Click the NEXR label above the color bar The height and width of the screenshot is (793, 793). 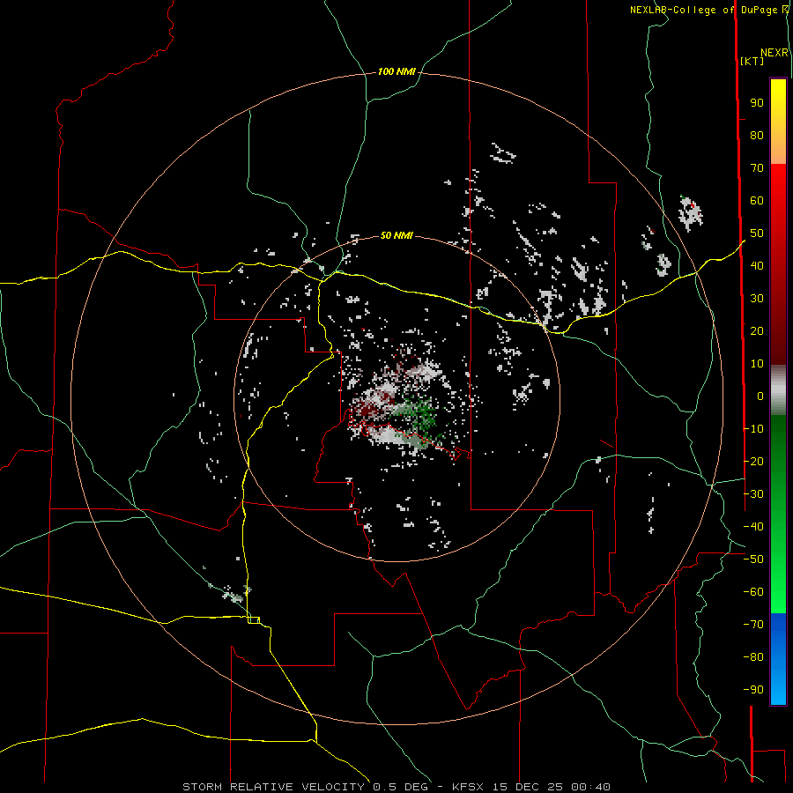(774, 53)
